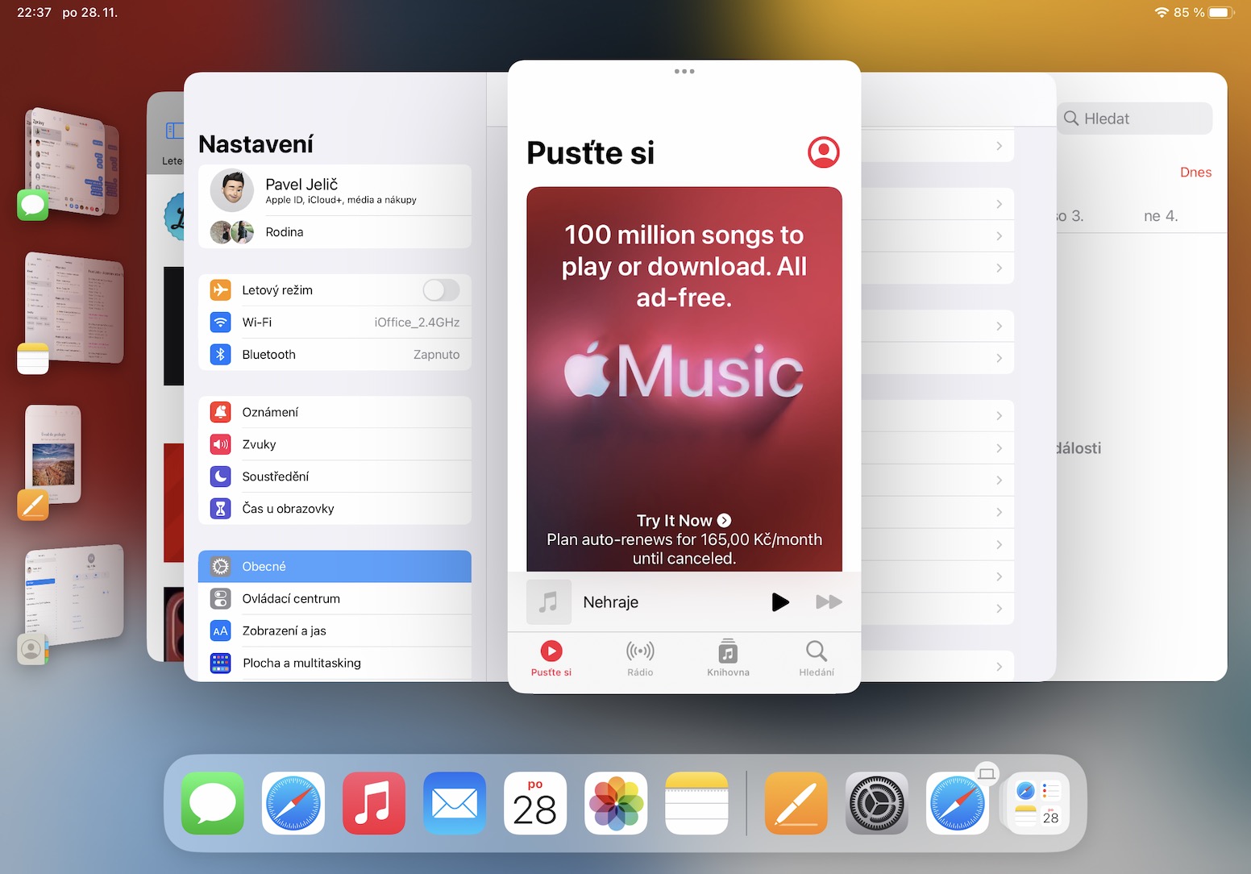Image resolution: width=1251 pixels, height=874 pixels.
Task: Tap the Try It Now link
Action: click(x=684, y=521)
